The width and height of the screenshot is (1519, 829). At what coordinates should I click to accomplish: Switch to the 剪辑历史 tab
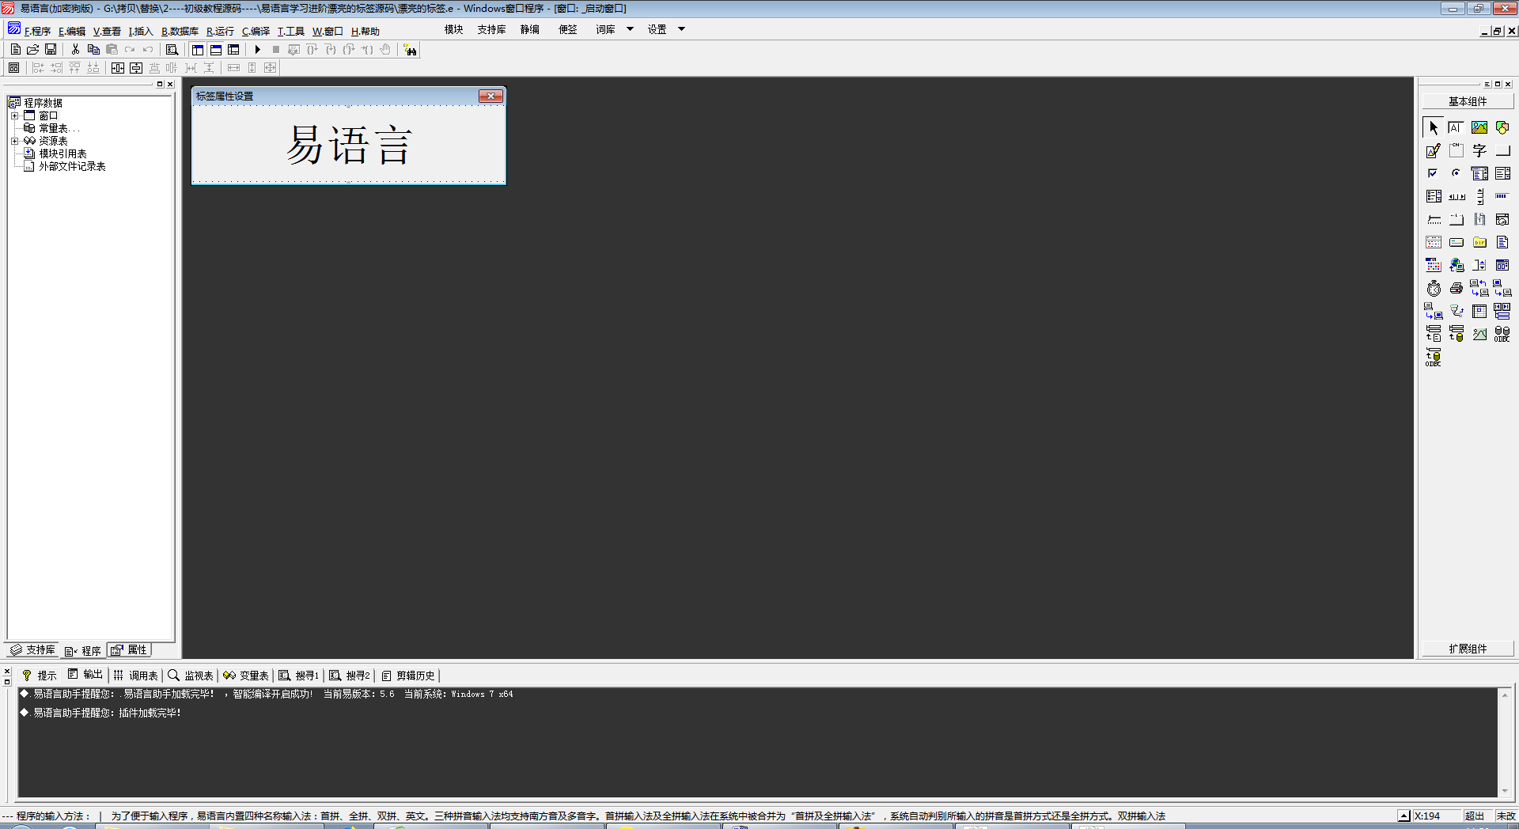click(x=408, y=676)
